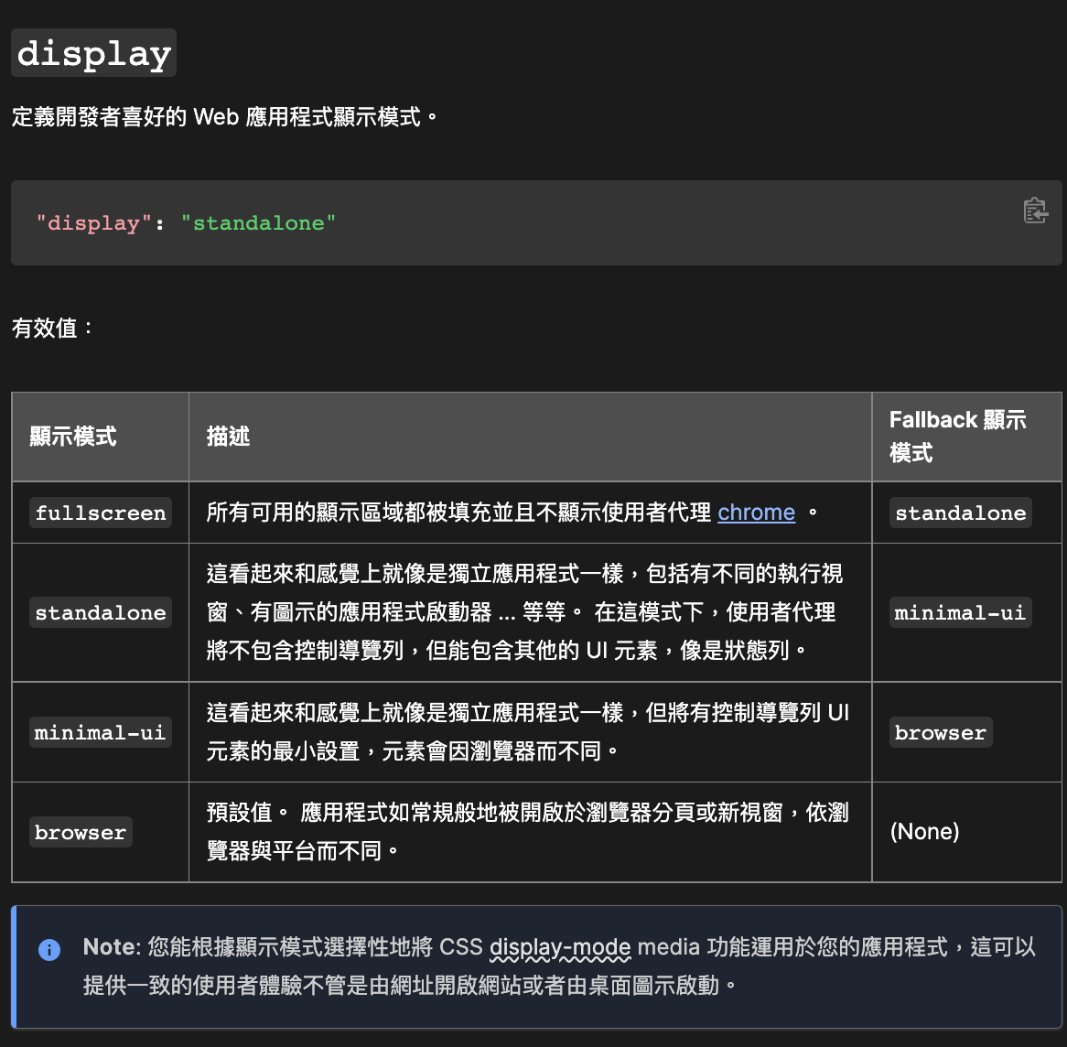Click the display-mode link in the note
Screen dimensions: 1067x1047
(x=560, y=947)
